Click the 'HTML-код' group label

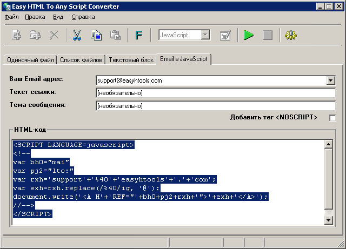tap(30, 130)
